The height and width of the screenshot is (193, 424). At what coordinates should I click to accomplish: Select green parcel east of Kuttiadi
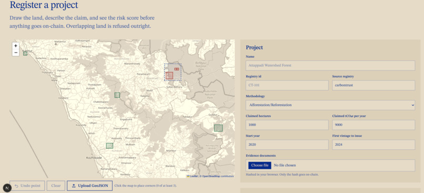[x=117, y=95]
